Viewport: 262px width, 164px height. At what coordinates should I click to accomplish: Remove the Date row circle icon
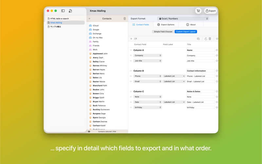click(x=217, y=102)
